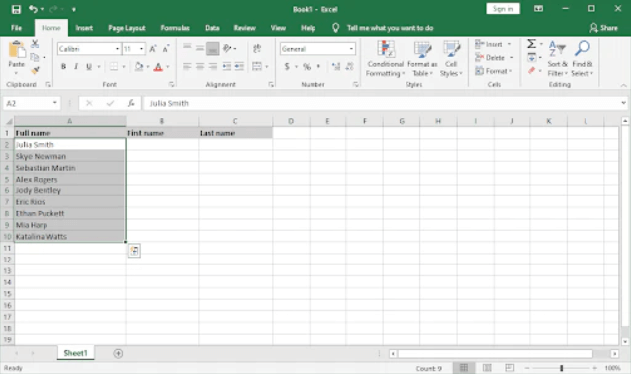Click the zoom slider handle
The width and height of the screenshot is (631, 374).
tap(561, 368)
